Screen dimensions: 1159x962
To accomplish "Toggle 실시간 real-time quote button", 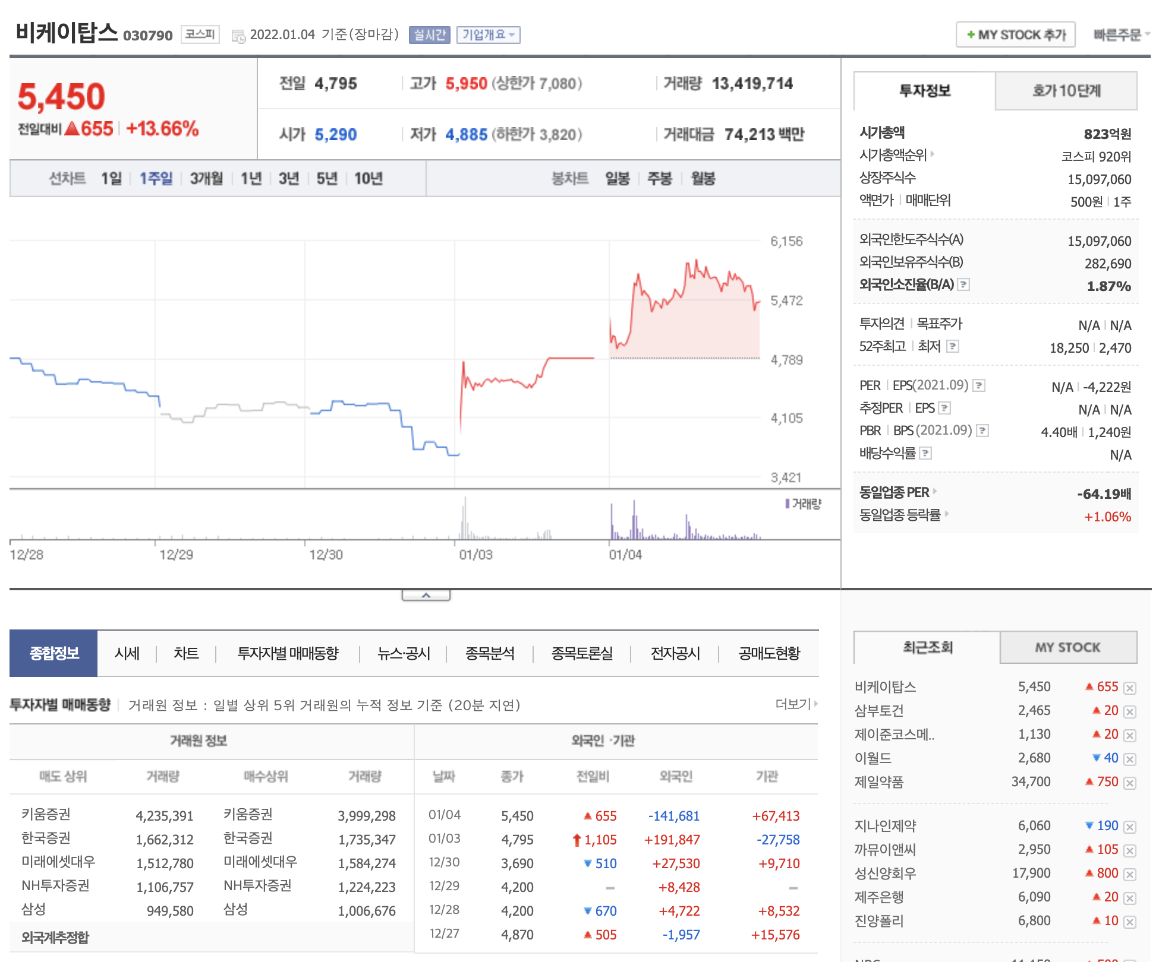I will click(x=429, y=35).
